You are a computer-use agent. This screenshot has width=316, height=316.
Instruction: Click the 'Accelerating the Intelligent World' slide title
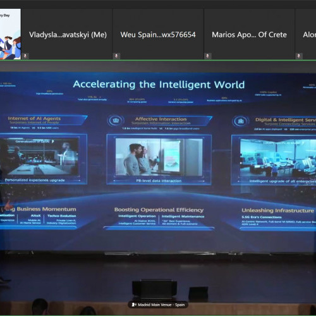point(159,85)
